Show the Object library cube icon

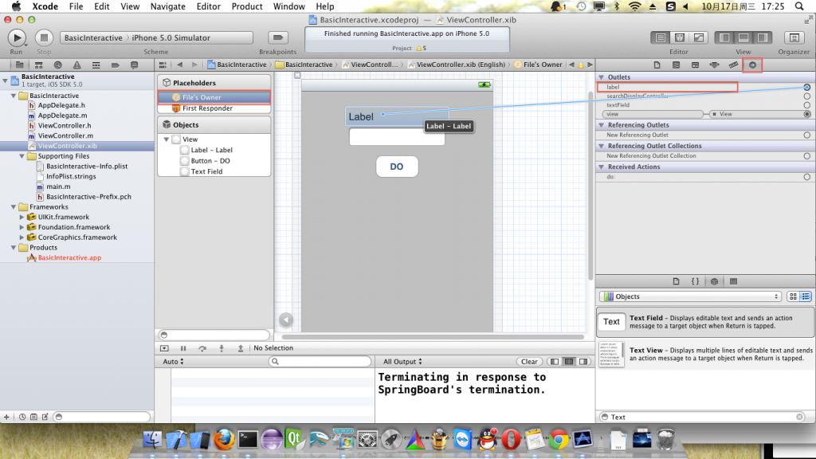[715, 281]
